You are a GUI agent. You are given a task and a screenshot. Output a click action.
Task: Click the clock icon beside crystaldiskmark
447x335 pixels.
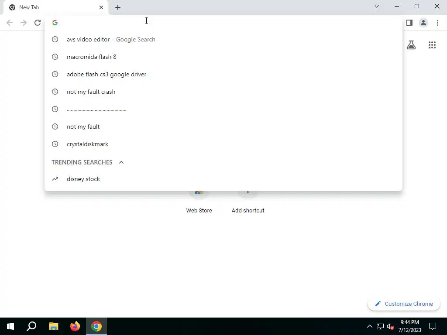click(55, 144)
